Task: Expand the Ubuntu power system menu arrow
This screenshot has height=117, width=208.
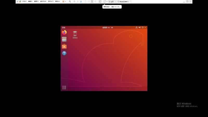Action: point(145,27)
